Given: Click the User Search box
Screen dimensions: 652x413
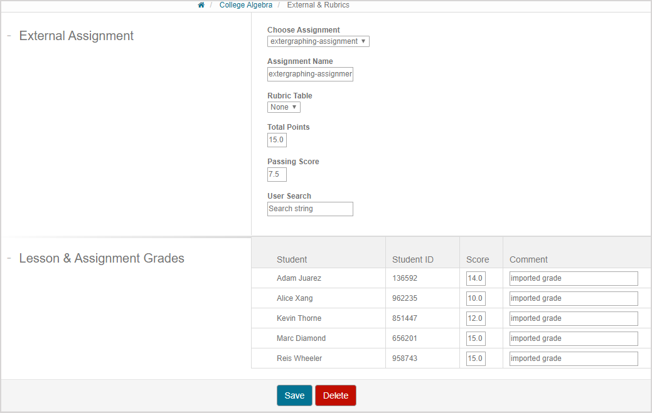Looking at the screenshot, I should pos(310,209).
